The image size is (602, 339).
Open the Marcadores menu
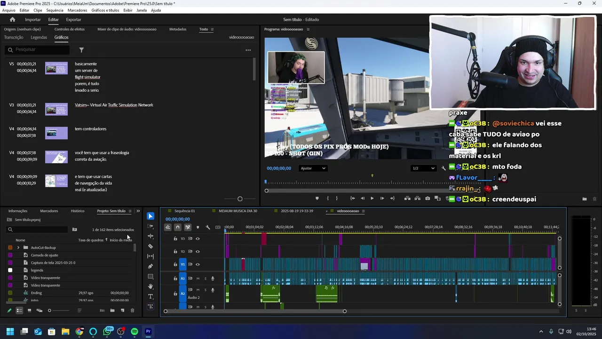click(x=77, y=10)
